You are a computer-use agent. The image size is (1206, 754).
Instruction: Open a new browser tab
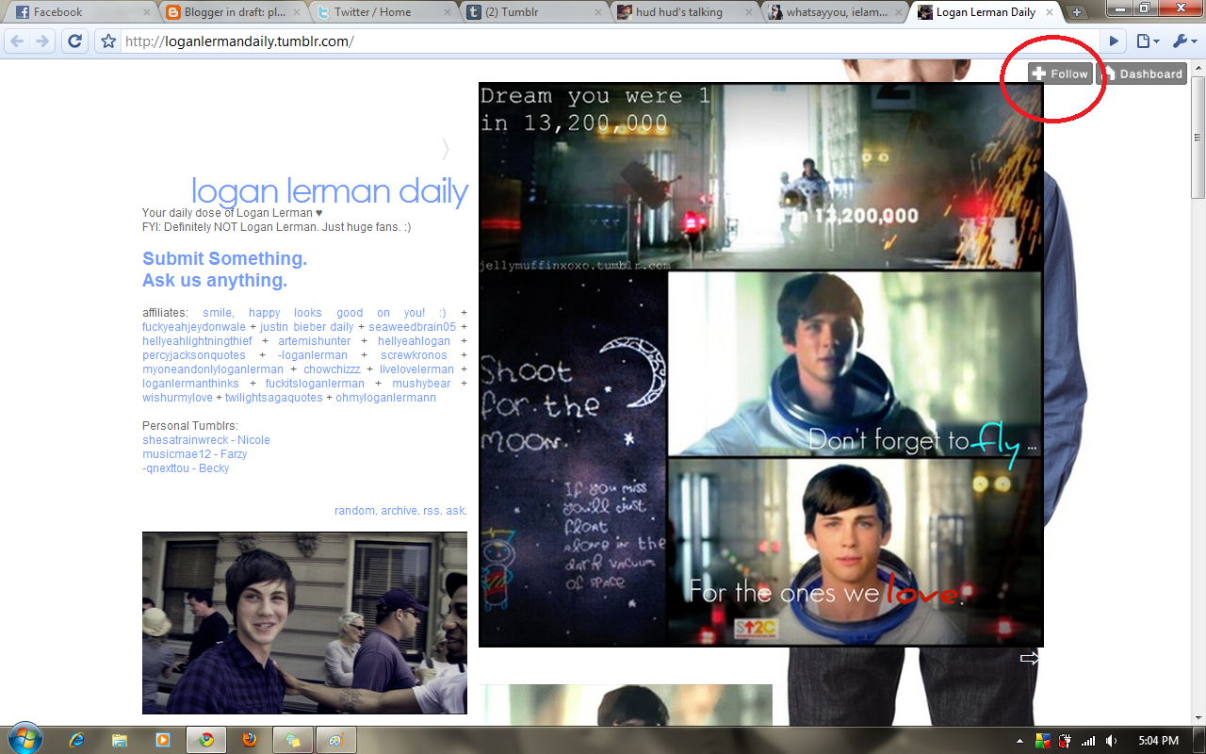(x=1077, y=12)
